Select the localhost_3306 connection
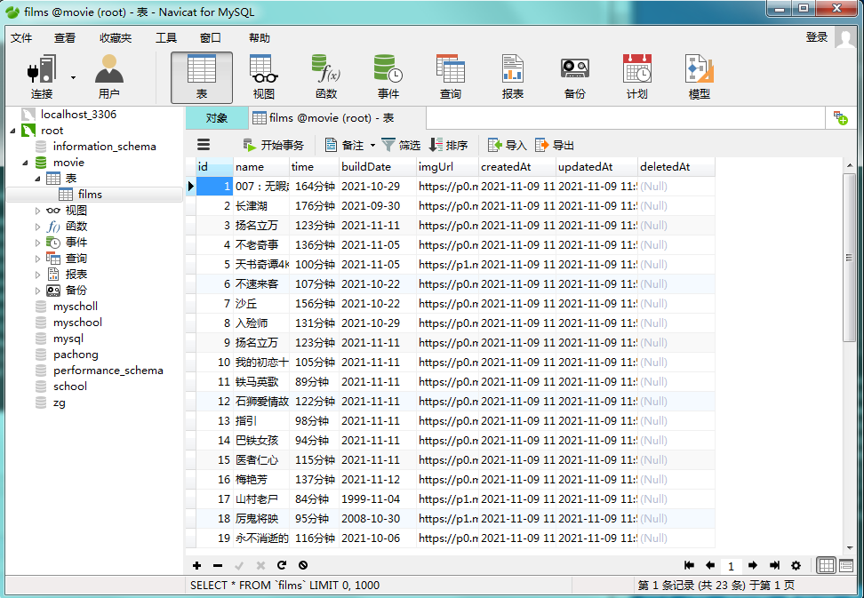The width and height of the screenshot is (864, 598). point(78,115)
